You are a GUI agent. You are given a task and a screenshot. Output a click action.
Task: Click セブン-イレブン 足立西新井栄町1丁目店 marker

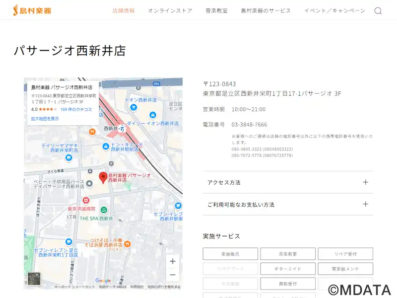pyautogui.click(x=68, y=242)
